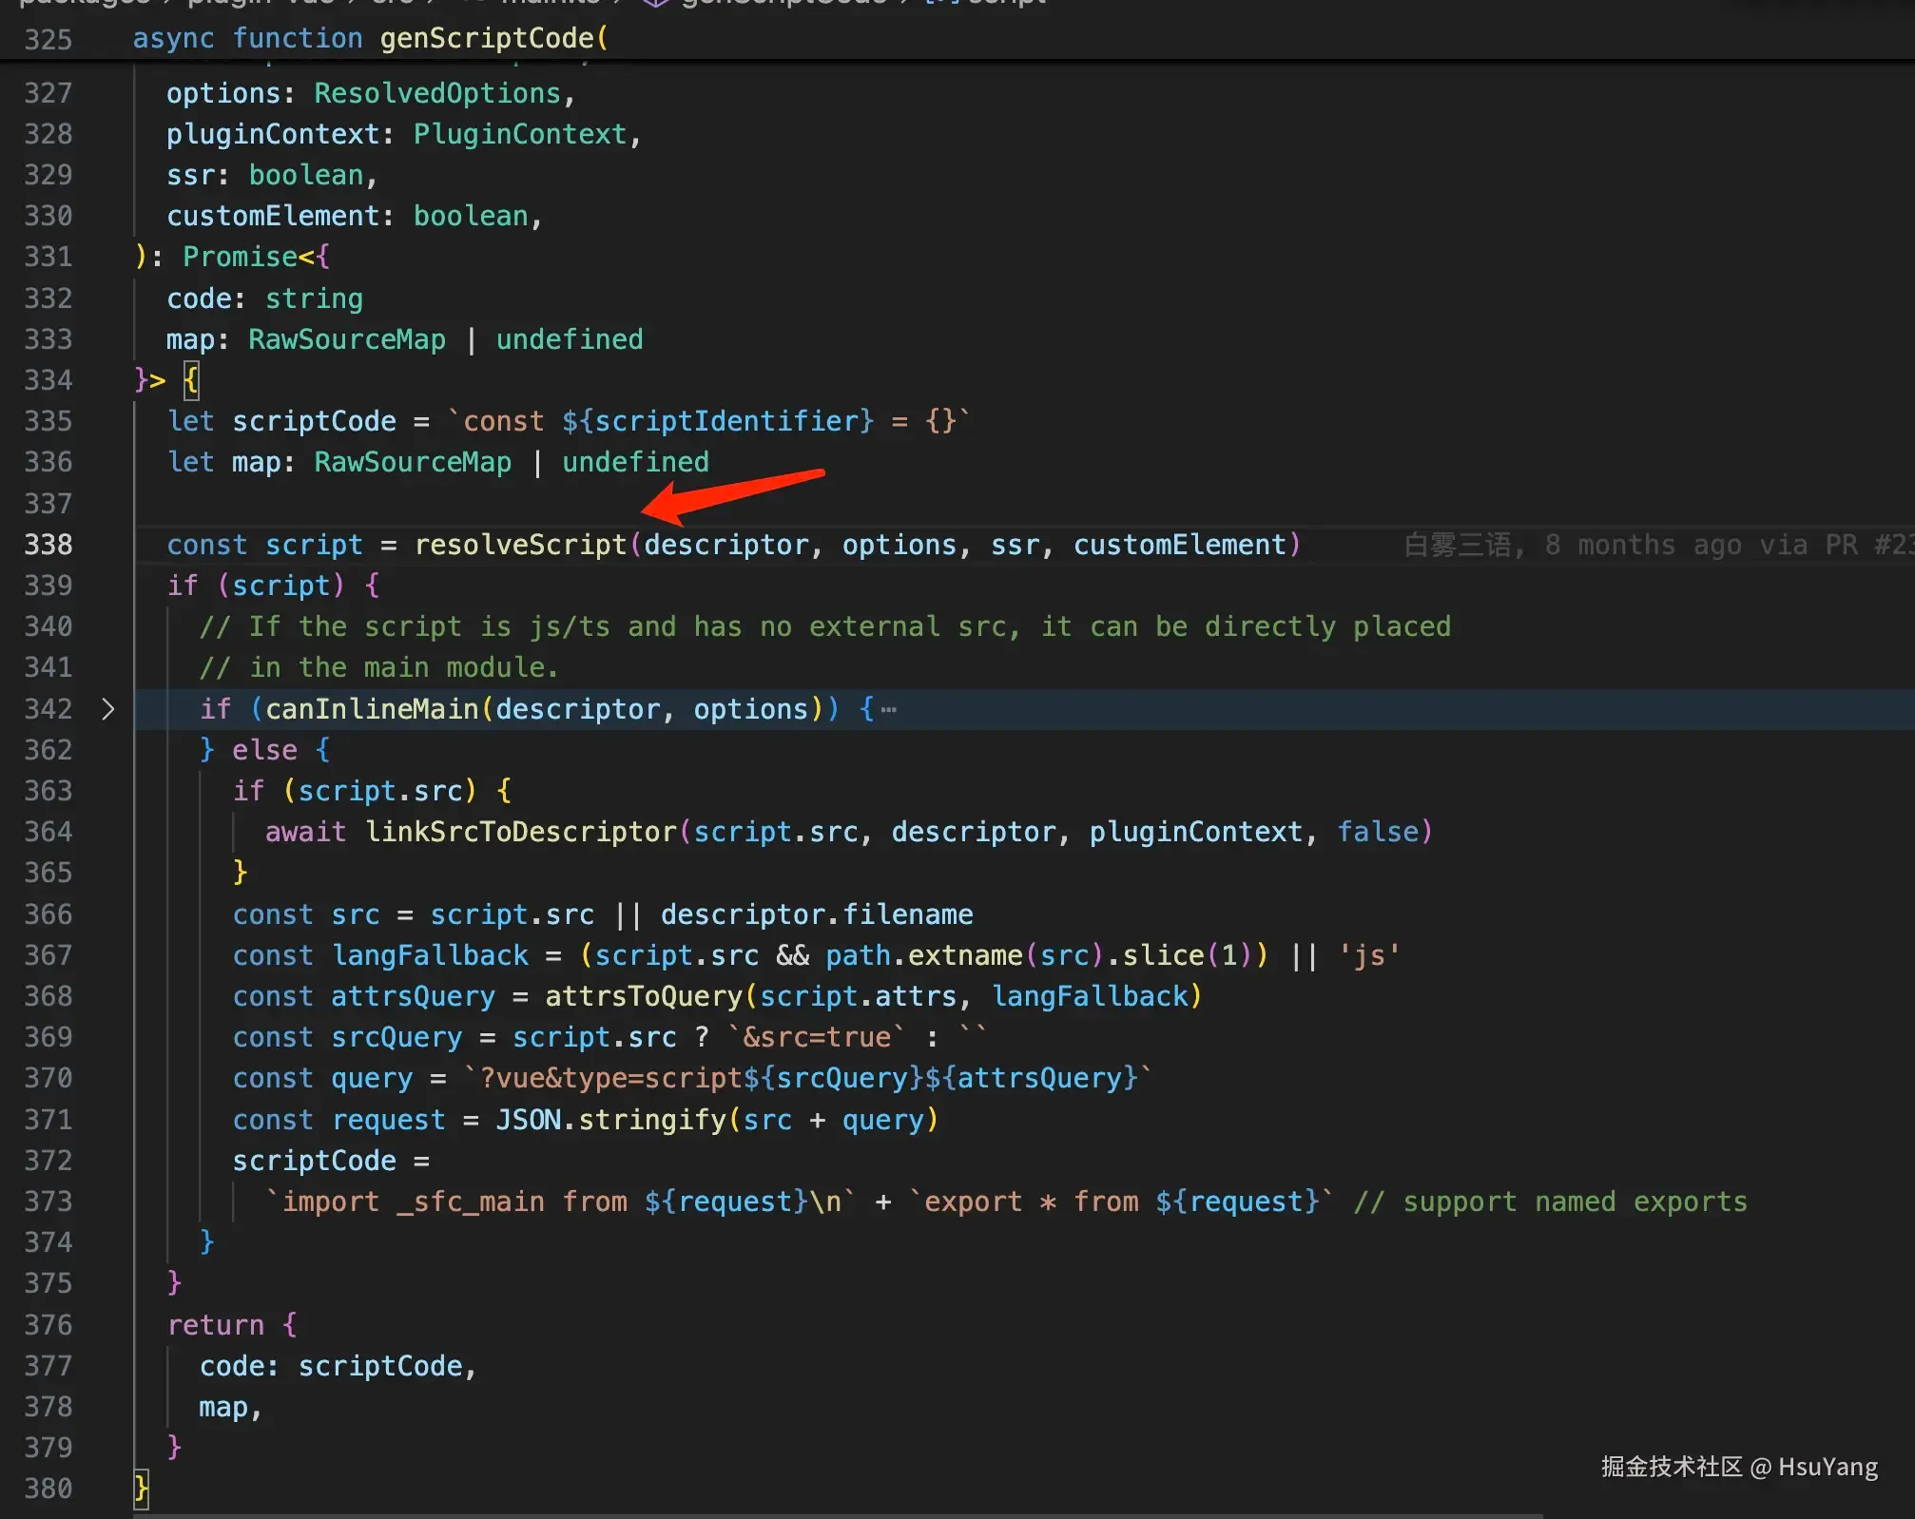Click the ResolvedOptions type name
The height and width of the screenshot is (1519, 1915).
[x=437, y=93]
